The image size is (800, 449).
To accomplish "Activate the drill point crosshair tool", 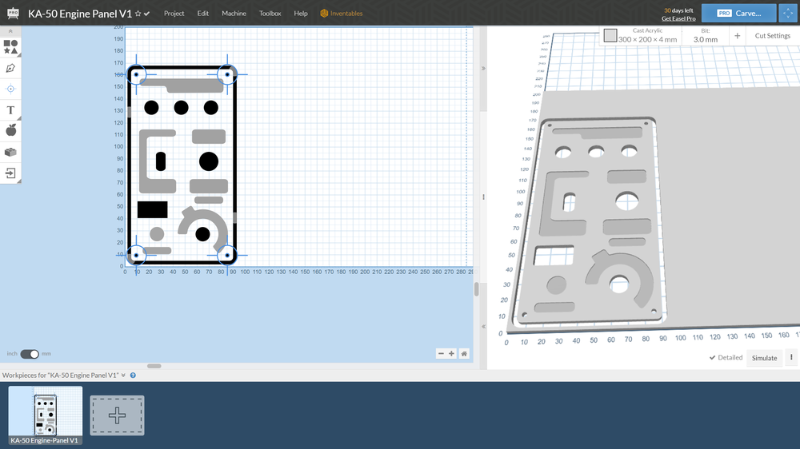I will tap(10, 89).
